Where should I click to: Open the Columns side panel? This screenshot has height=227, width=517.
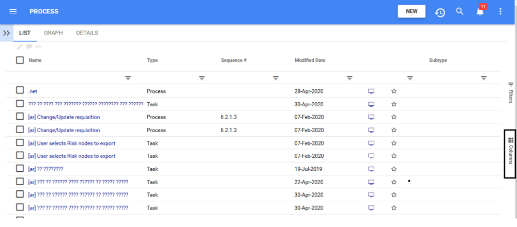(x=510, y=154)
